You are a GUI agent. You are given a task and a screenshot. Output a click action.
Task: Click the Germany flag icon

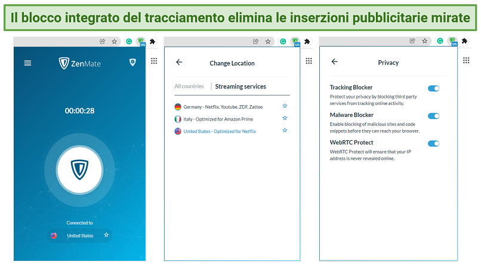(x=178, y=107)
